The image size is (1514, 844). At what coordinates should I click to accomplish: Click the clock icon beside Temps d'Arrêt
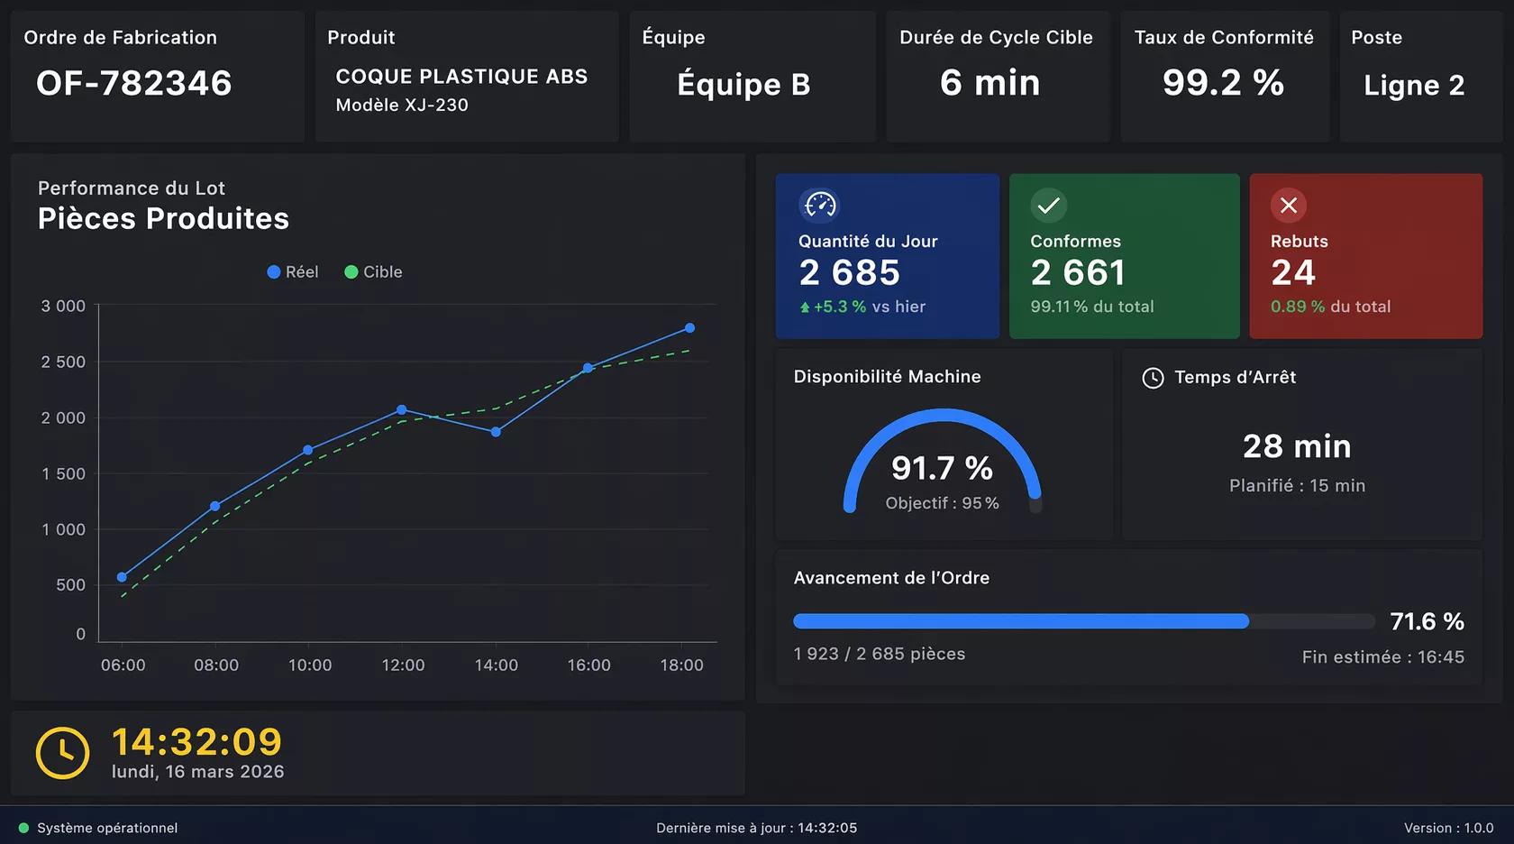[x=1153, y=378]
